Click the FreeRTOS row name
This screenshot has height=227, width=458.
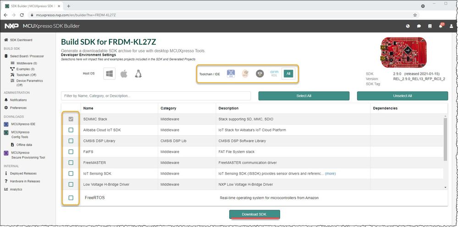94,198
